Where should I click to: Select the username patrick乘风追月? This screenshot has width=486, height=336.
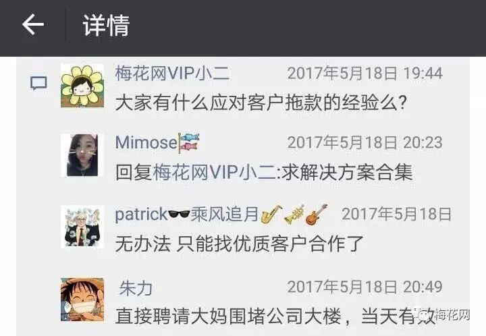pyautogui.click(x=186, y=214)
